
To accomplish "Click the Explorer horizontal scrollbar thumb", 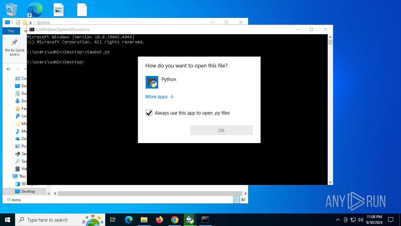I will tap(150, 194).
